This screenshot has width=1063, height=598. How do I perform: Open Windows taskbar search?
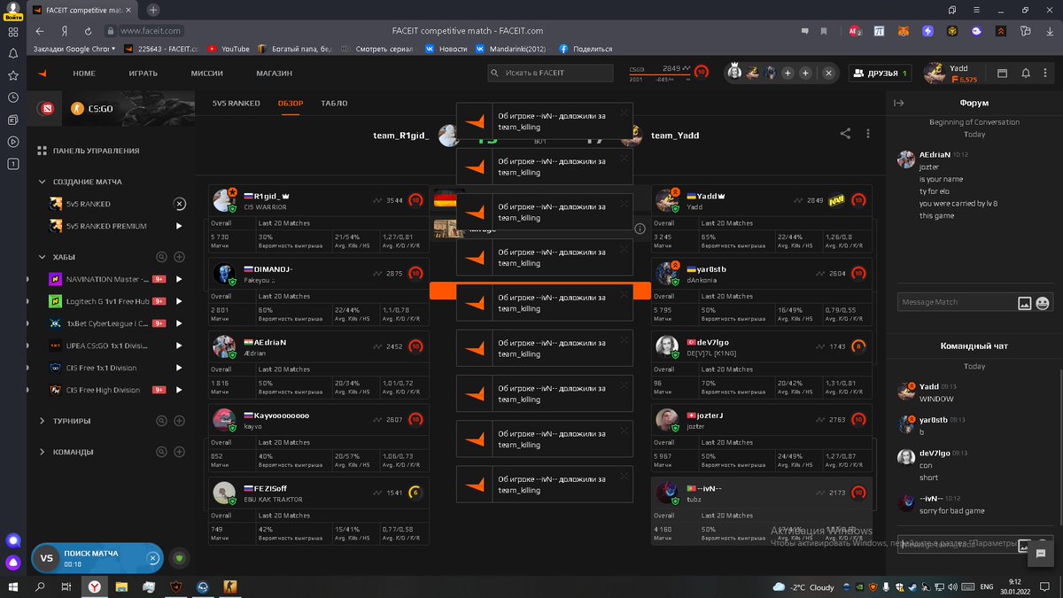click(40, 586)
